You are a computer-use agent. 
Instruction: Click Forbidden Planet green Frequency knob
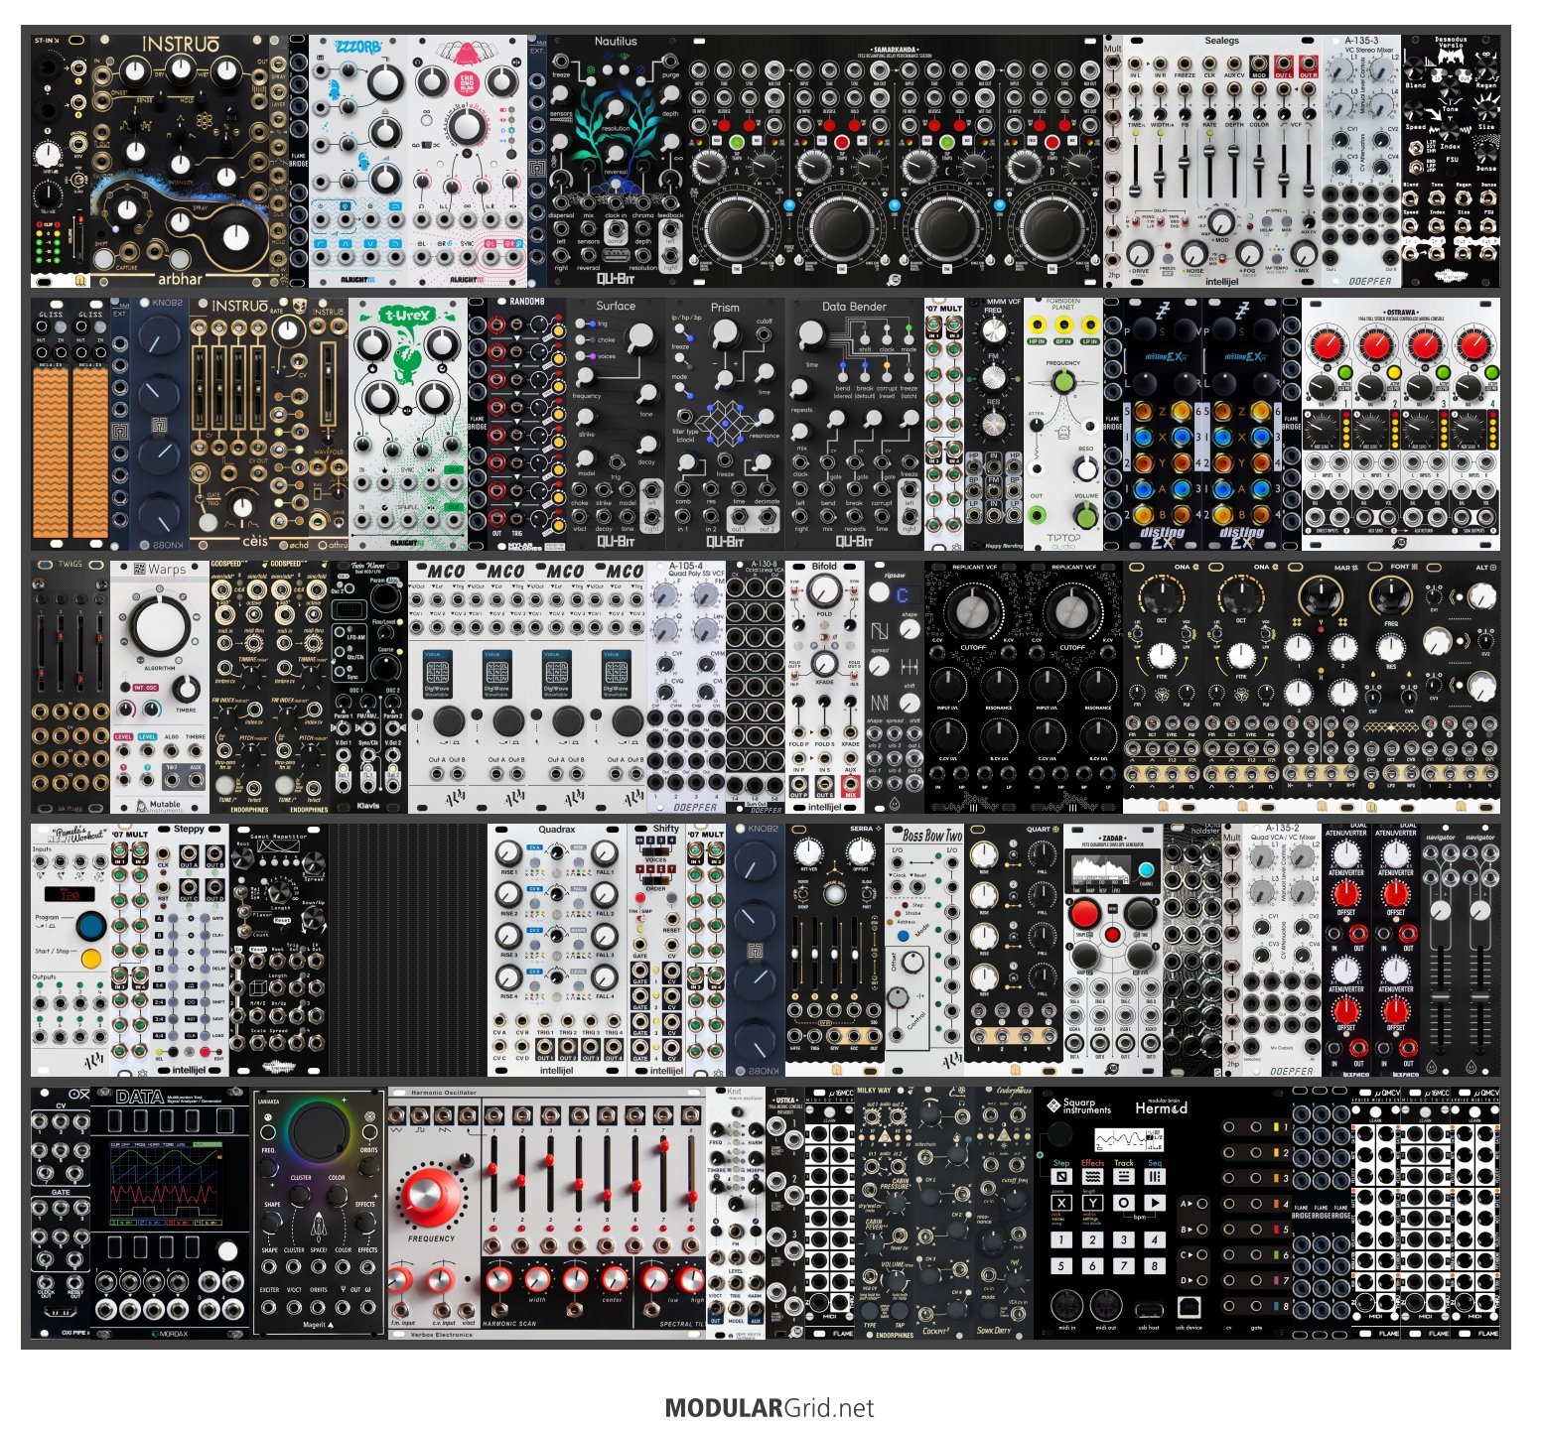(1062, 381)
